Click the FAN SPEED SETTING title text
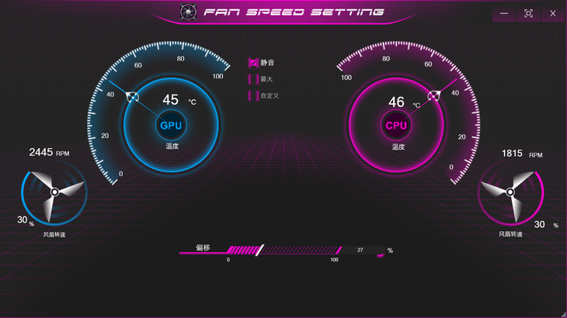The height and width of the screenshot is (318, 567). (x=293, y=12)
